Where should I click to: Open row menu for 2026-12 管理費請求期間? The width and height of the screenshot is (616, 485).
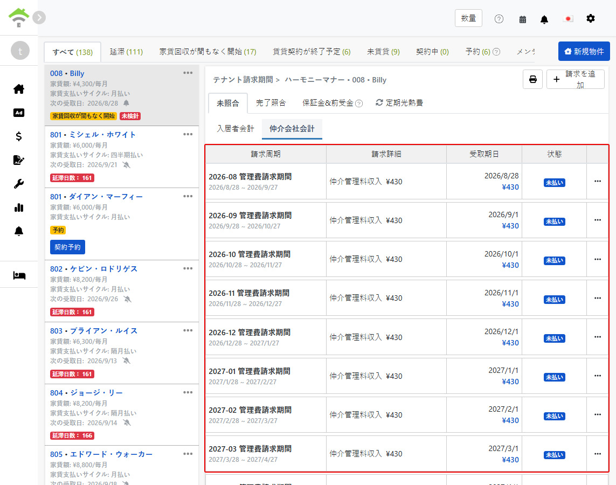point(598,337)
